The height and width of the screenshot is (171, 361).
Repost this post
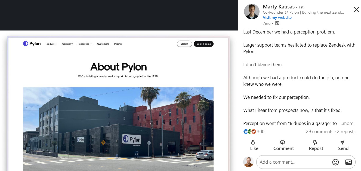click(x=316, y=145)
